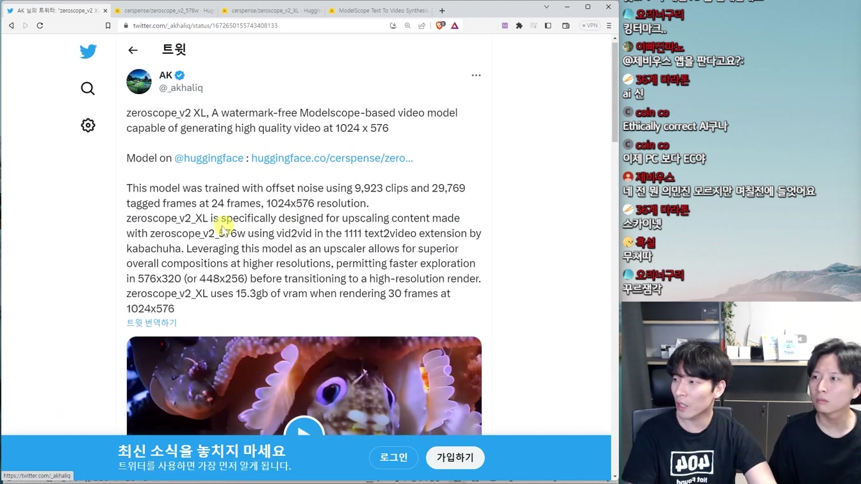Click the Brave Rewards triangle icon
The image size is (861, 484).
click(x=455, y=26)
